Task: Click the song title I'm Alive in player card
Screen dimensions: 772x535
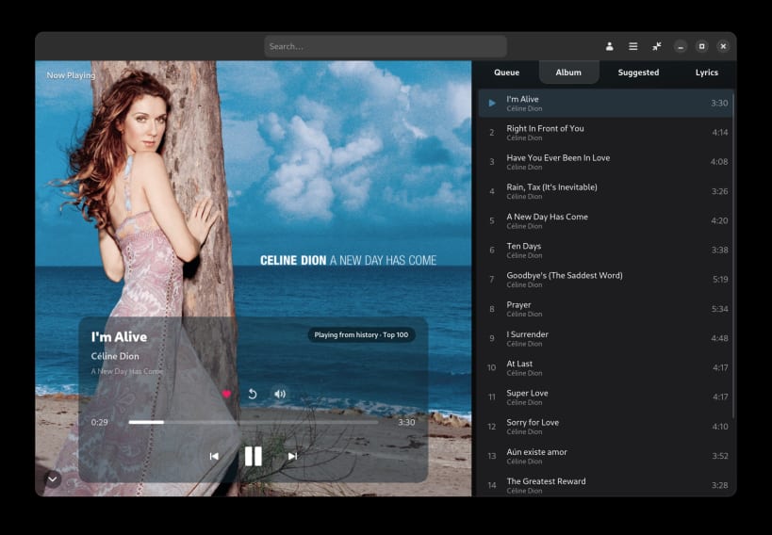Action: (x=119, y=336)
